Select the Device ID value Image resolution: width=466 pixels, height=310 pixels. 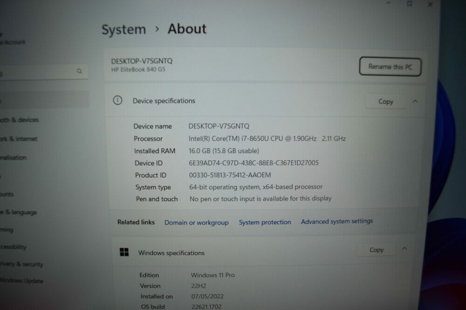tap(254, 163)
